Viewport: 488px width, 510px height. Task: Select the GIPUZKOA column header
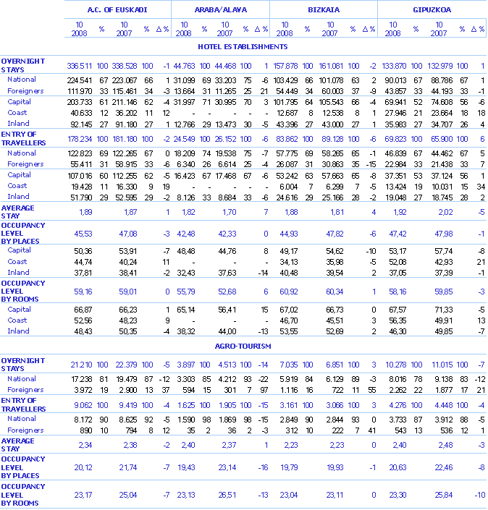coord(432,10)
